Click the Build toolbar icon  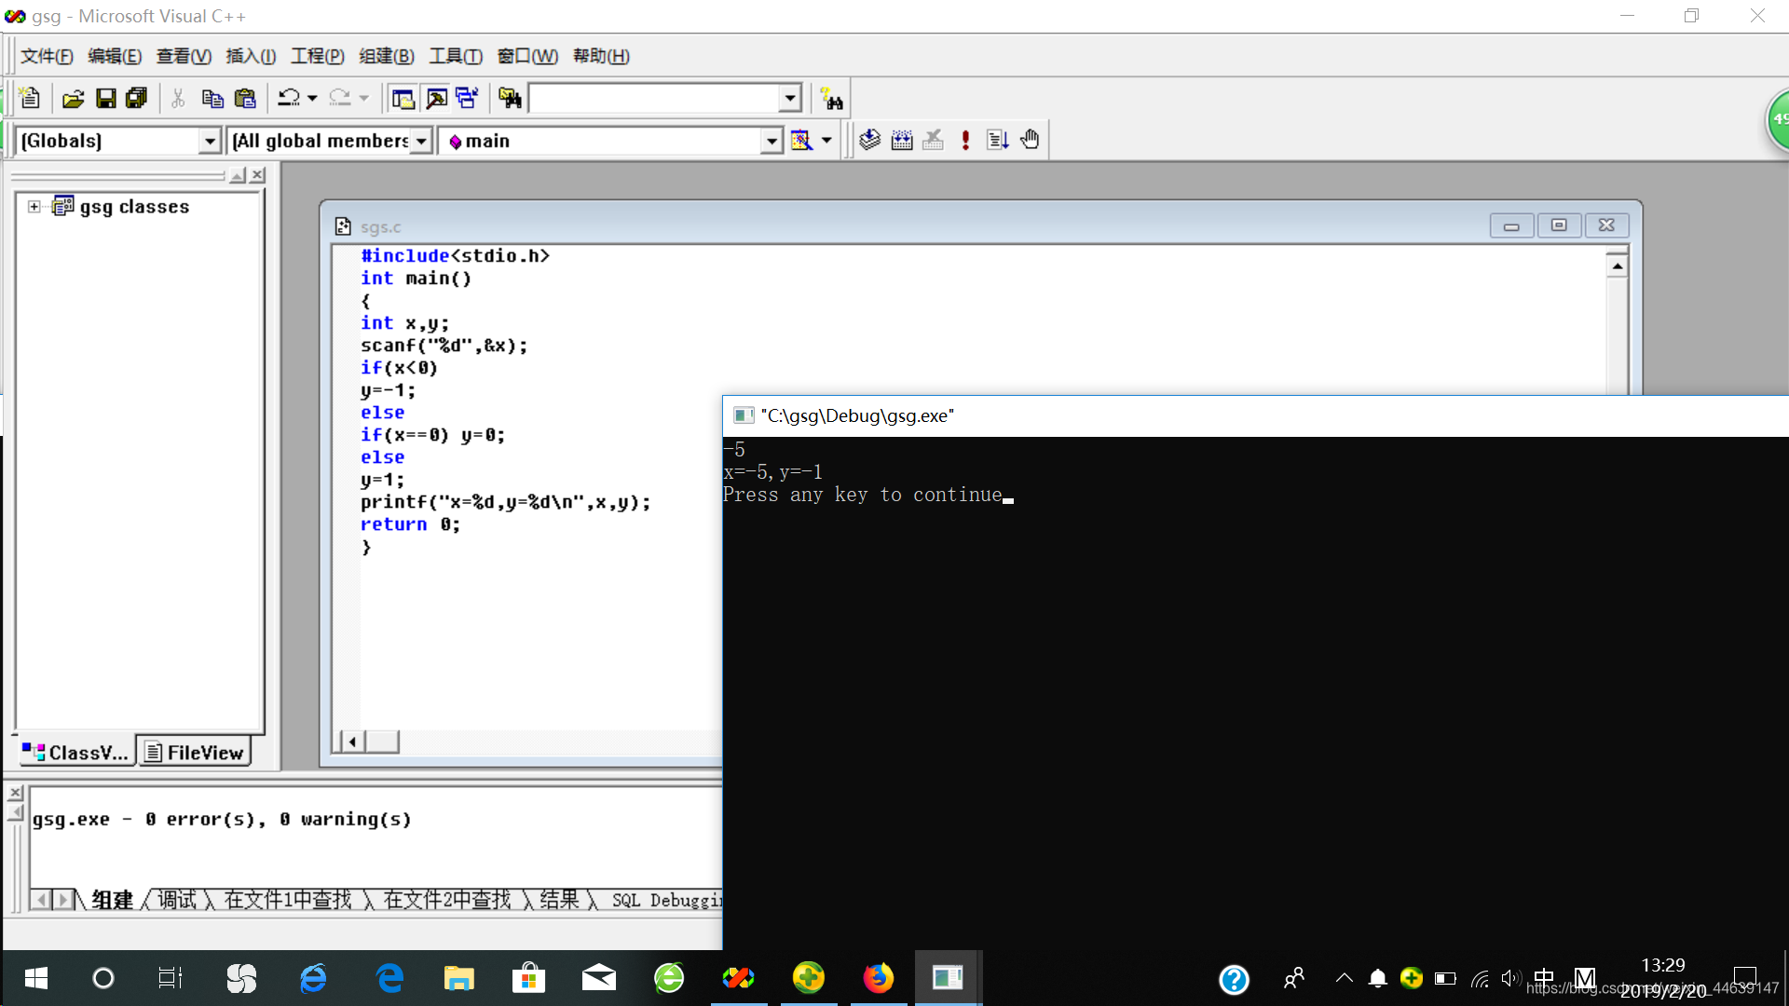[x=902, y=140]
